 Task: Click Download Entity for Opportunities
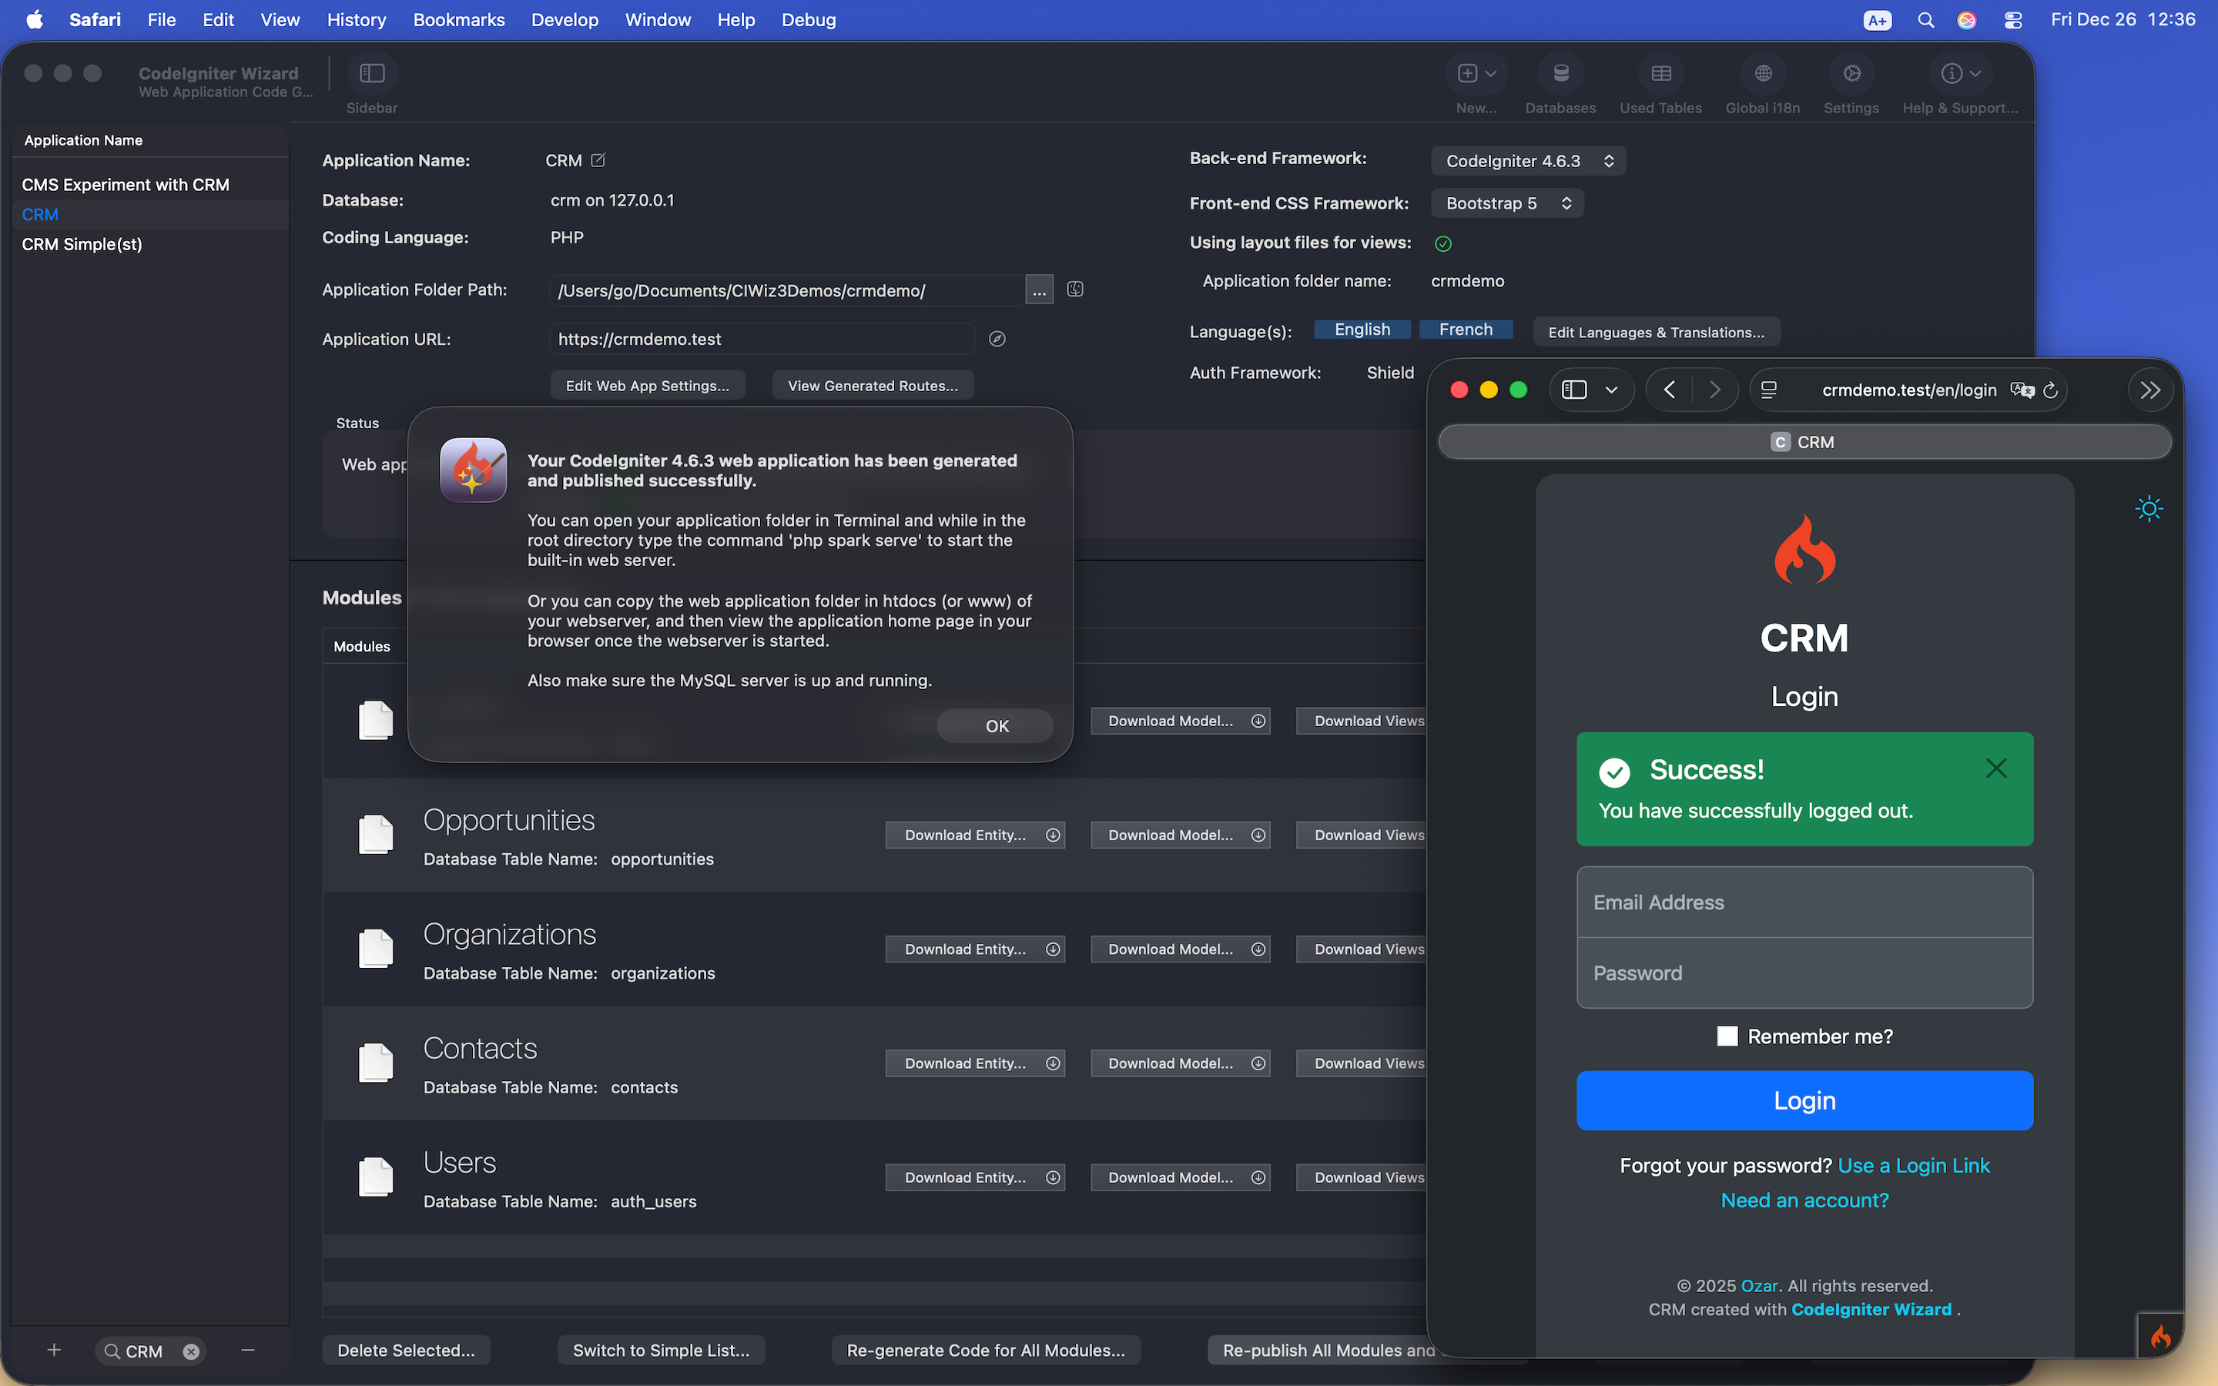coord(975,835)
